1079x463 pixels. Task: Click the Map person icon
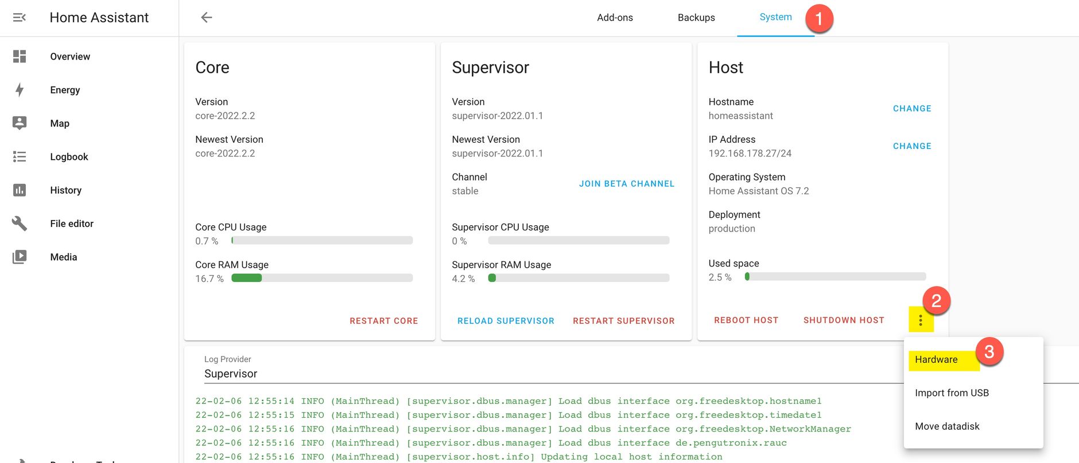pos(20,123)
